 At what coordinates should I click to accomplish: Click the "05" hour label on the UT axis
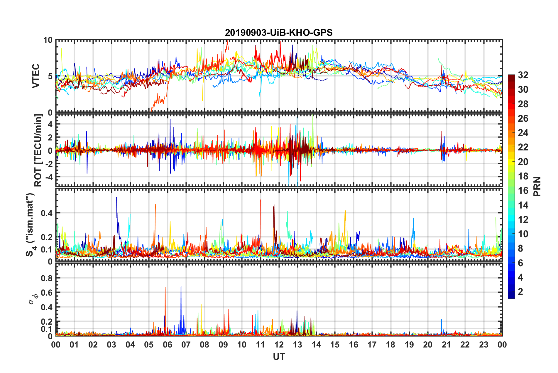pyautogui.click(x=149, y=345)
